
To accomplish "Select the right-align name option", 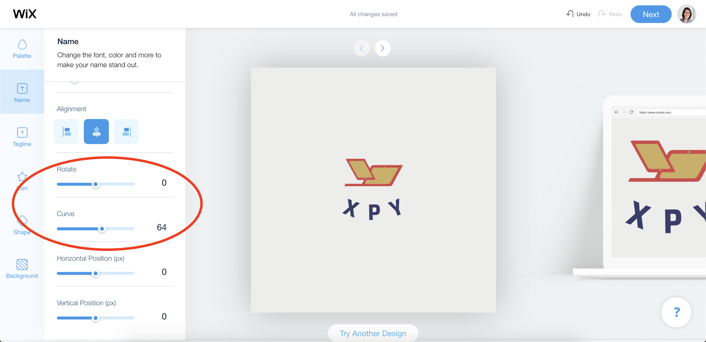I will [126, 131].
